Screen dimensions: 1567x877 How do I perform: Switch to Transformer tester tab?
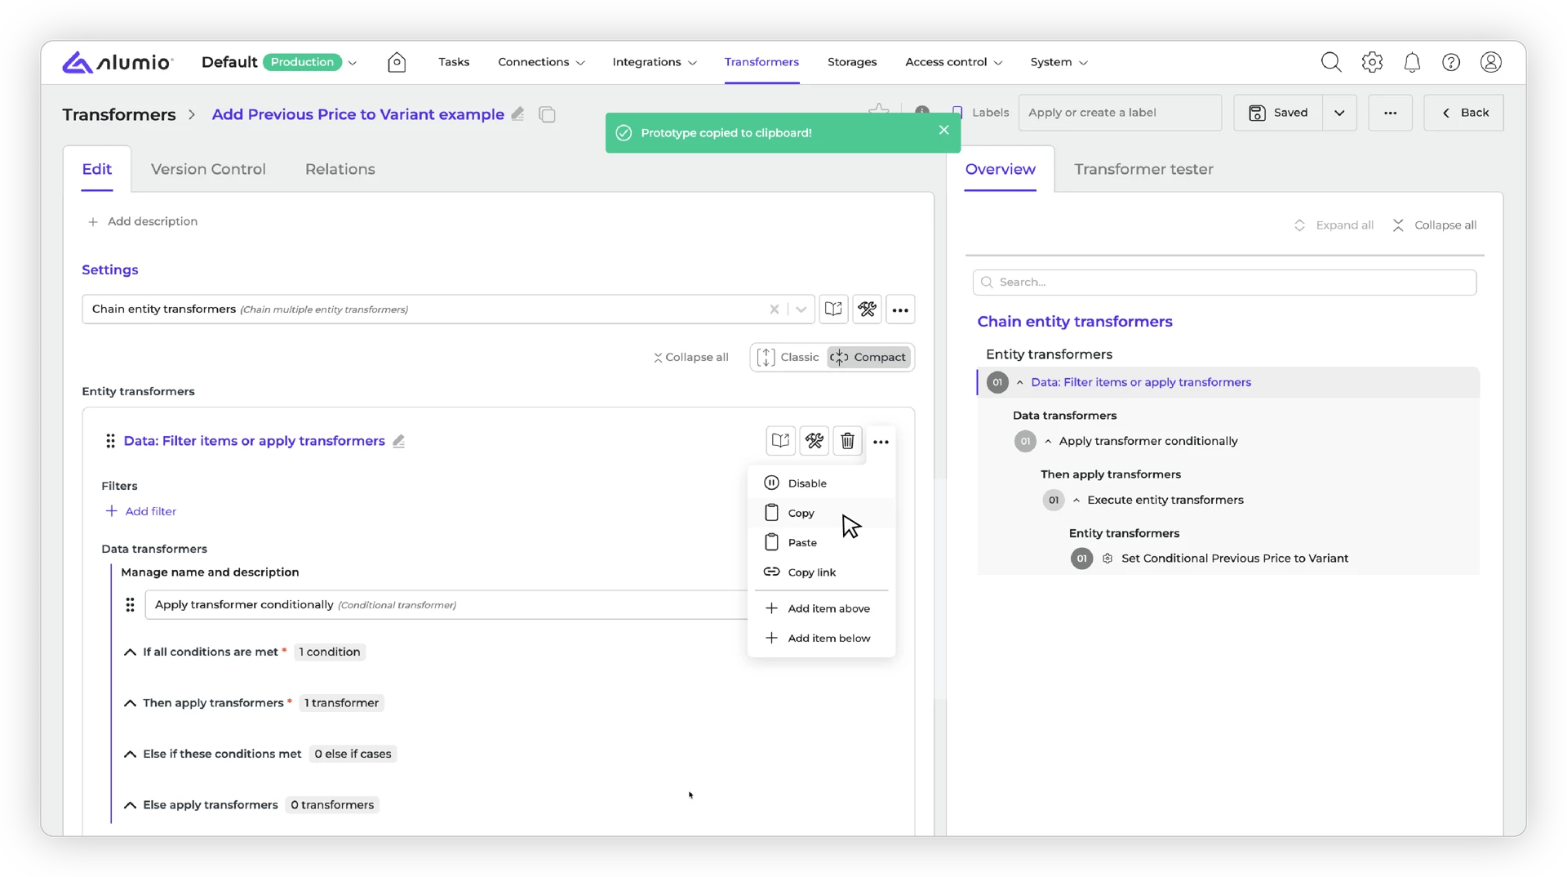pos(1143,169)
